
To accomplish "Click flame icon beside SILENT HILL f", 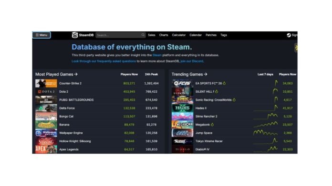I will click(217, 91).
